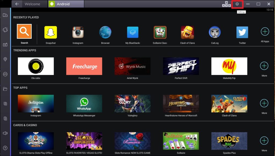Image resolution: width=275 pixels, height=156 pixels.
Task: Open Instagram tile in Top Apps
Action: pos(36,104)
